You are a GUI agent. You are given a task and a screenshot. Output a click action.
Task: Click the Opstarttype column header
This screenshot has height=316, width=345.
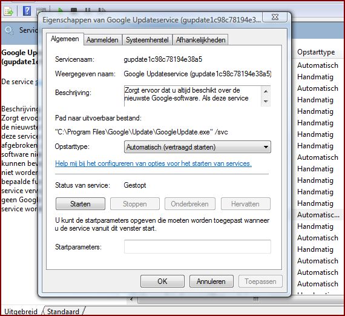(316, 52)
